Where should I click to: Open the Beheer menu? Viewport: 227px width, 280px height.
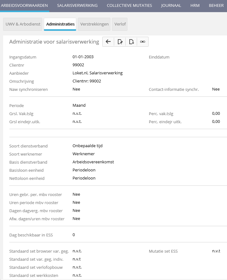click(216, 6)
